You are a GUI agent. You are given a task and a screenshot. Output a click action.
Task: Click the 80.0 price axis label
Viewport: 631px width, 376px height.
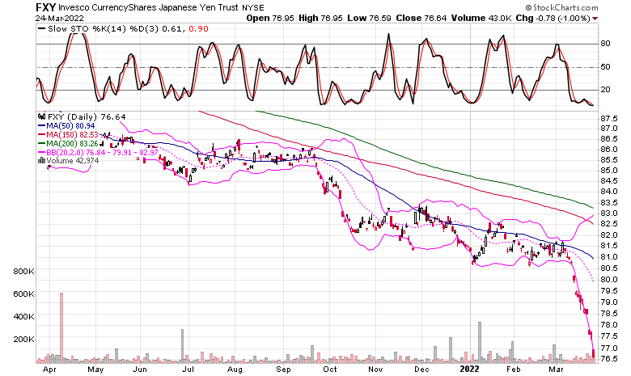point(608,279)
